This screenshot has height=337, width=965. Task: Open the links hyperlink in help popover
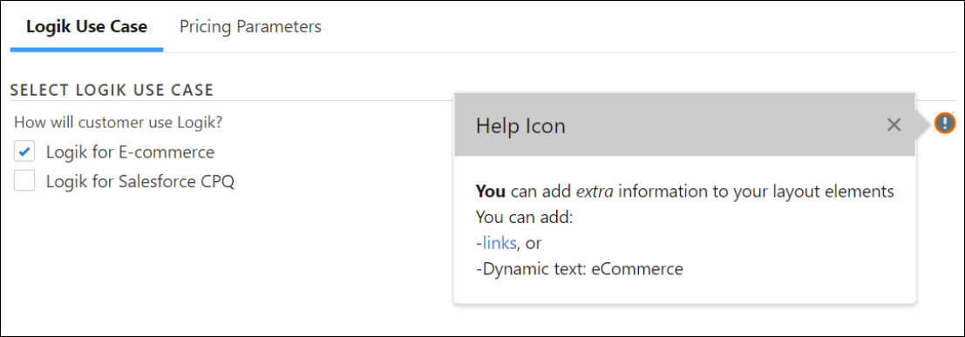(499, 244)
